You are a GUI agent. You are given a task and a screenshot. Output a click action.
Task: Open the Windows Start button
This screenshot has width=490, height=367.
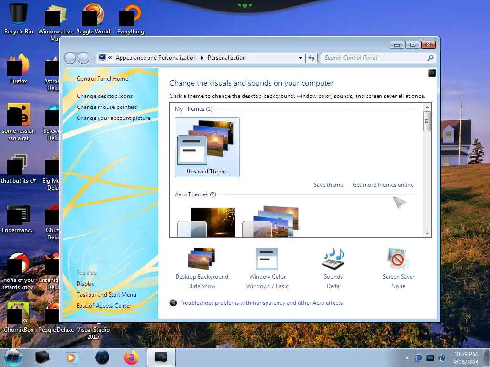(13, 357)
